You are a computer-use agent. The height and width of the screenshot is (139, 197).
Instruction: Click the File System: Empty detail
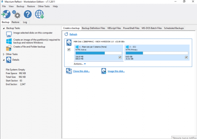point(15,69)
